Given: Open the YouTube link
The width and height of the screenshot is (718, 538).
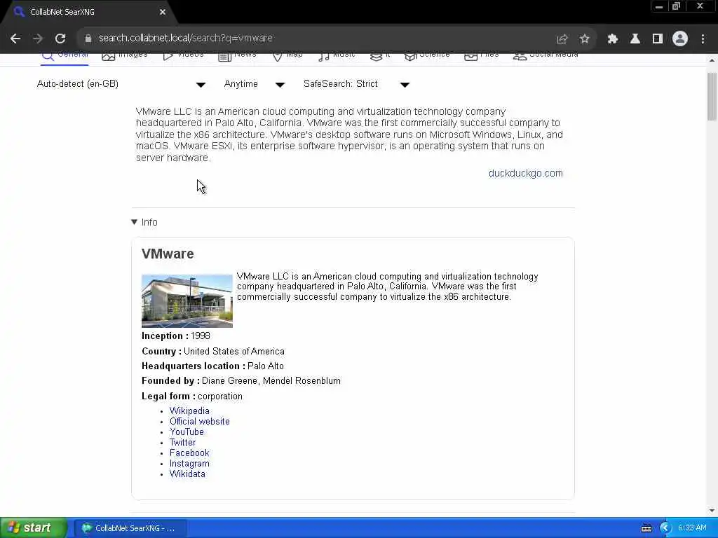Looking at the screenshot, I should click(x=187, y=432).
